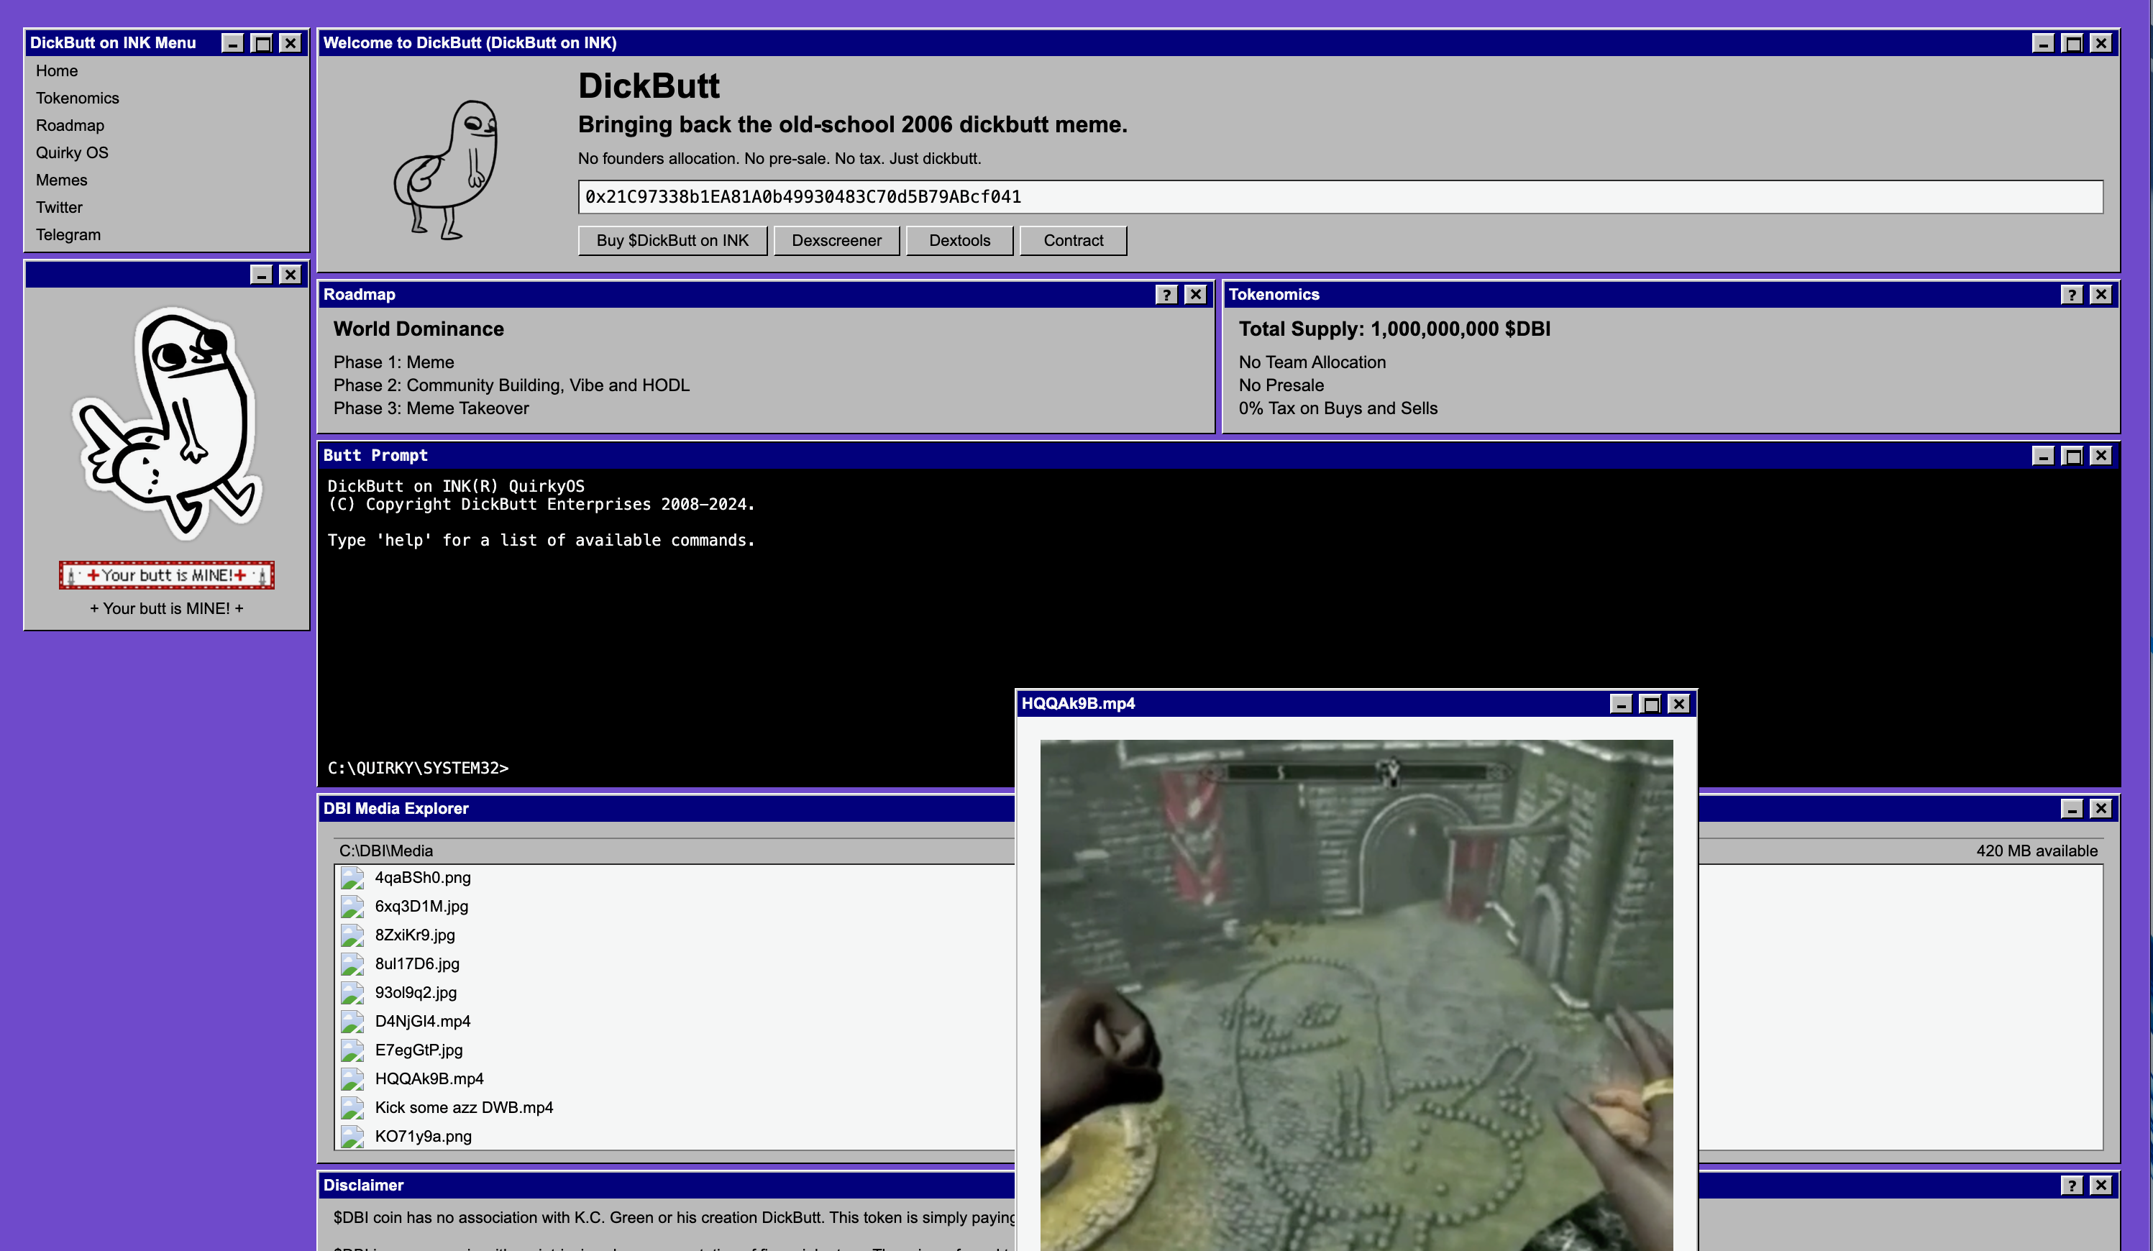2153x1251 pixels.
Task: Click the contract address text field
Action: pyautogui.click(x=1339, y=197)
